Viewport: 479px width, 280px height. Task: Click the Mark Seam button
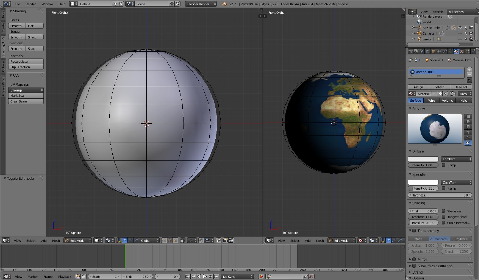click(x=26, y=96)
